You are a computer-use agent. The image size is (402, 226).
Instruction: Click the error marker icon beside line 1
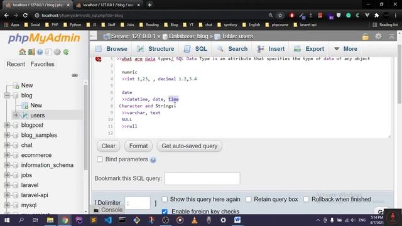click(x=98, y=59)
